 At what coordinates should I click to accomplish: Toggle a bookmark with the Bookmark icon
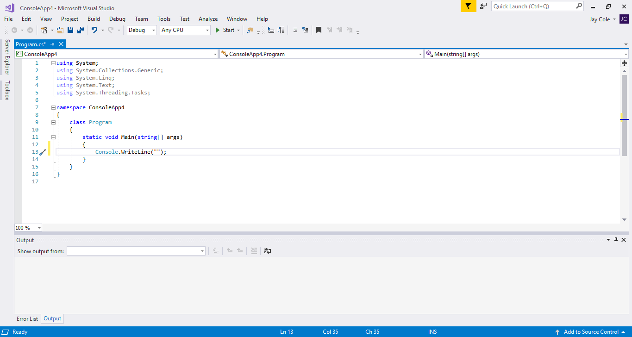coord(319,30)
